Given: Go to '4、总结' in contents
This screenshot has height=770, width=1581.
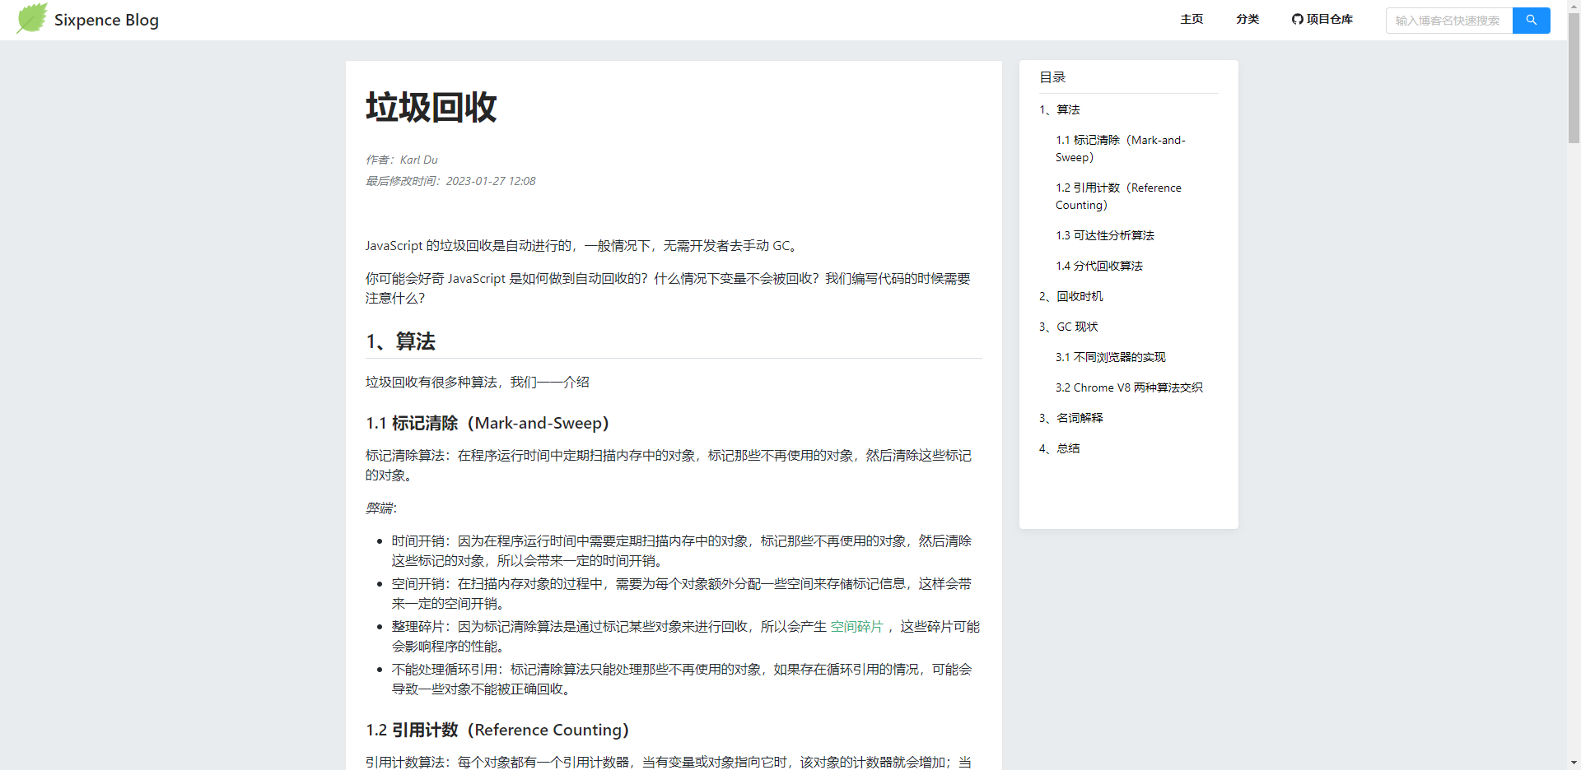Looking at the screenshot, I should [1060, 448].
